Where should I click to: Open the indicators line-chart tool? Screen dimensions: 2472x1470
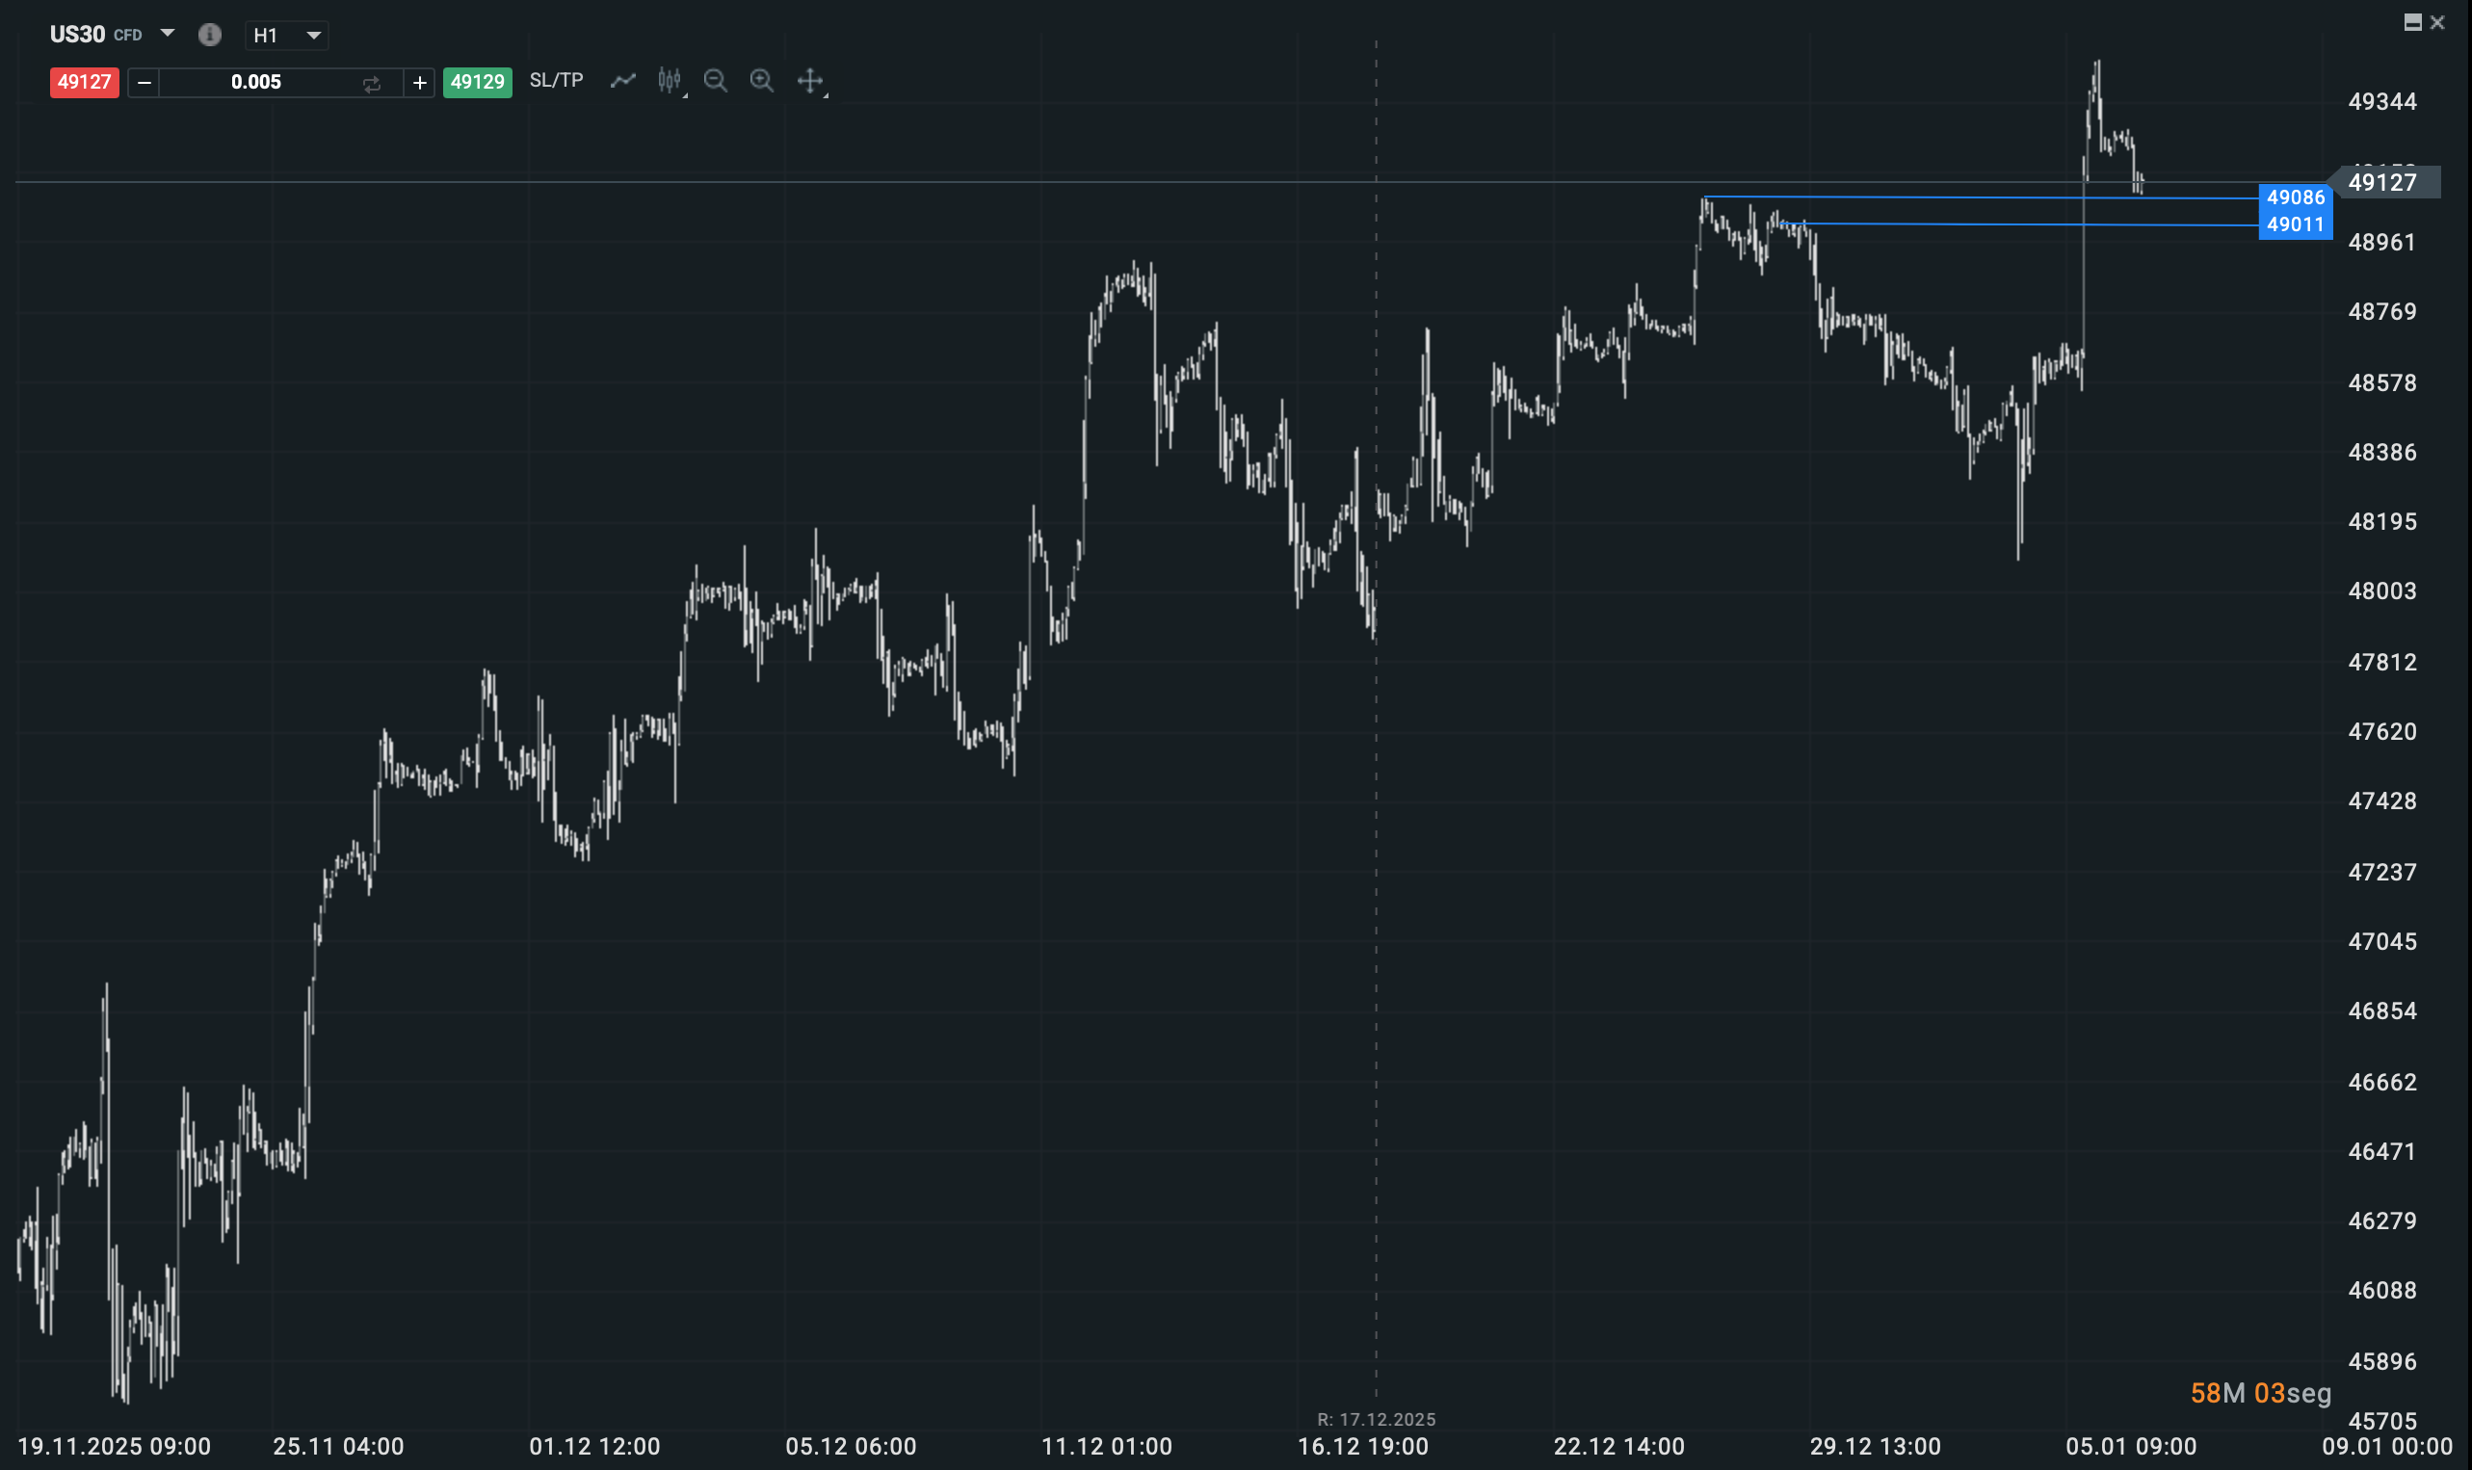click(x=622, y=81)
